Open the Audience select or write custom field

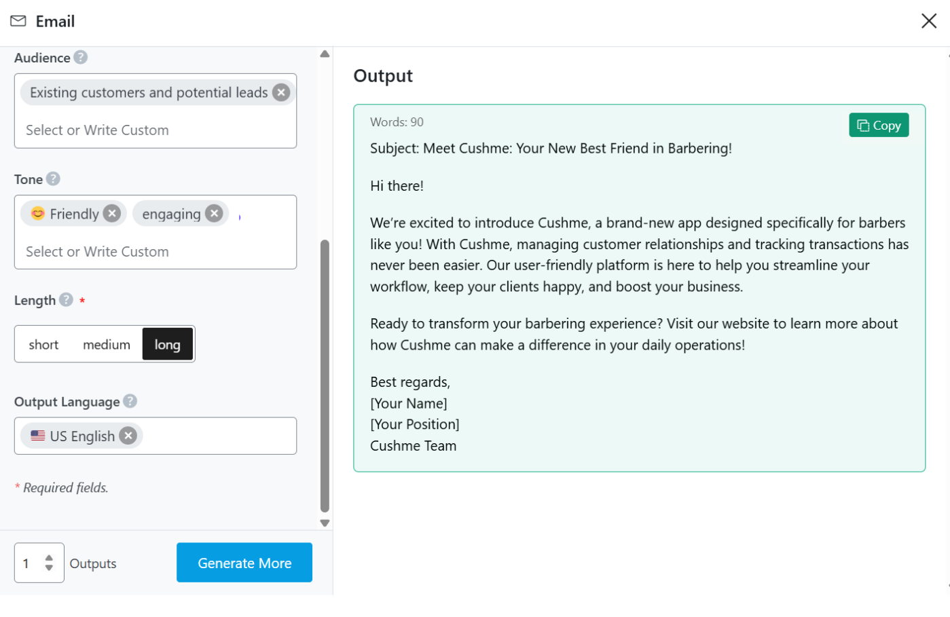155,130
